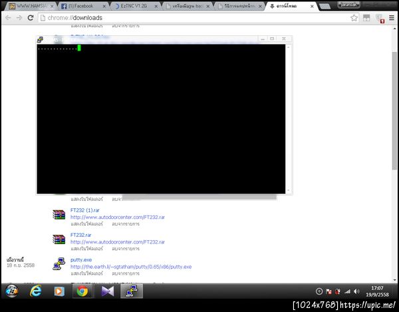Minimize the PuTTY terminal window

(263, 39)
